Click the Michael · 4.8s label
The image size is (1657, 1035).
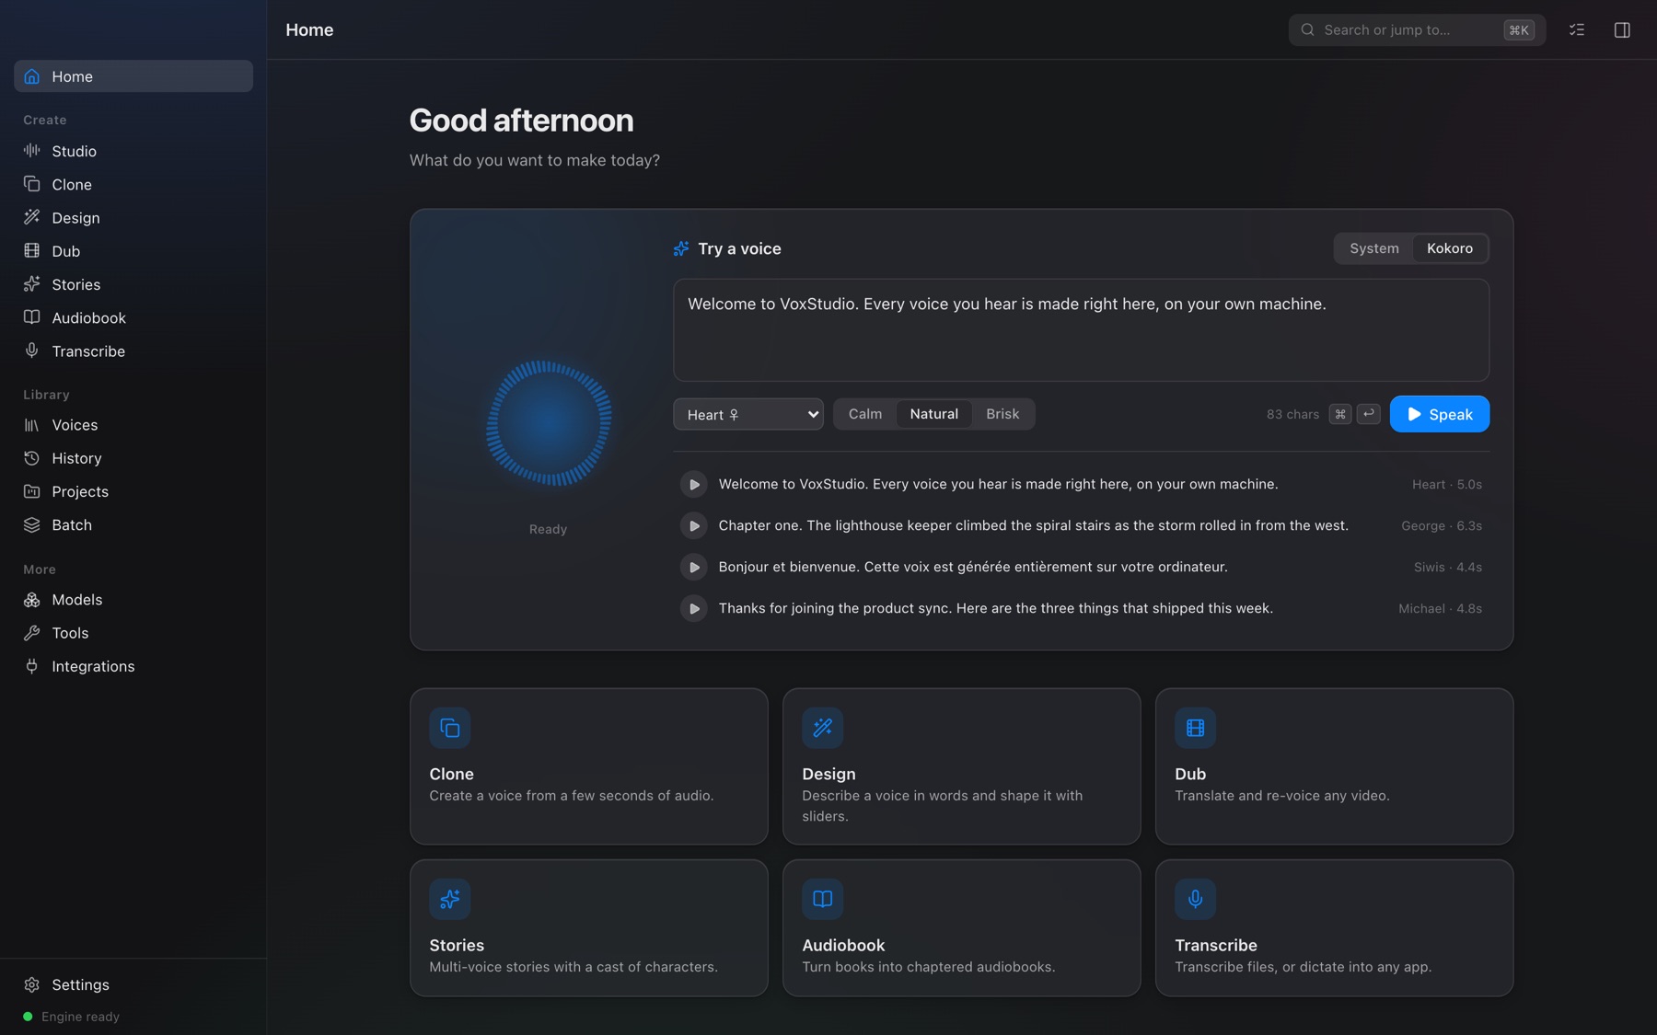(x=1440, y=608)
